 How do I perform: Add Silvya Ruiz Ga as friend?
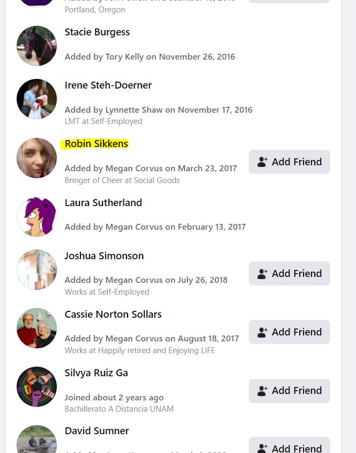coord(290,391)
